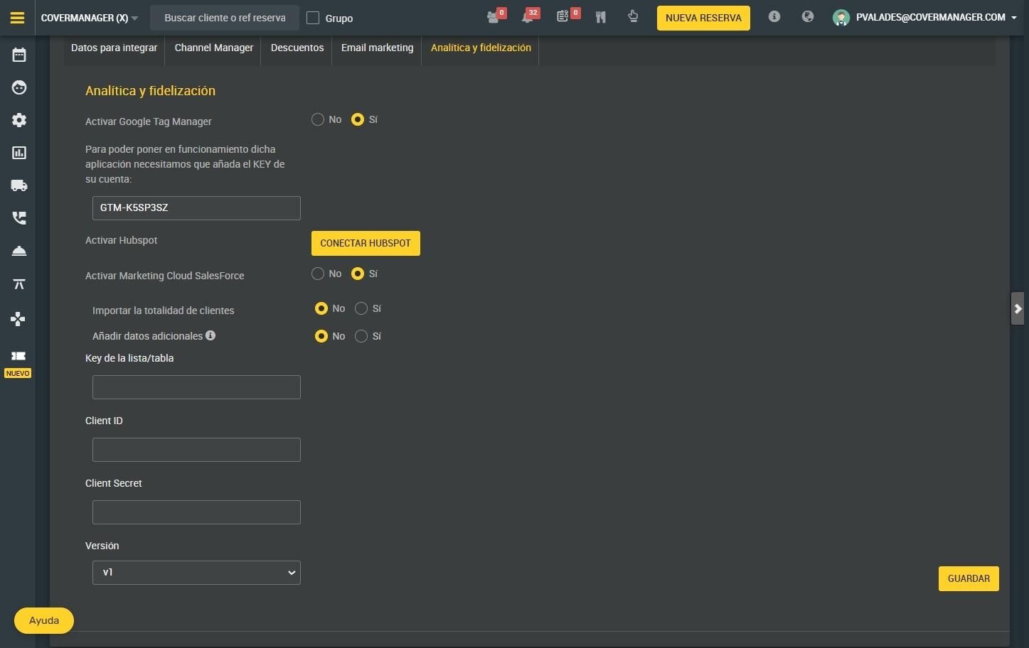This screenshot has width=1029, height=648.
Task: Switch to the Channel Manager tab
Action: pos(214,48)
